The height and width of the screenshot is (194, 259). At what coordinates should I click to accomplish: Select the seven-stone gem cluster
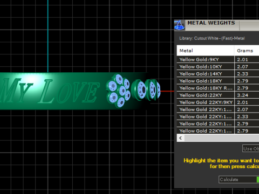[118, 91]
